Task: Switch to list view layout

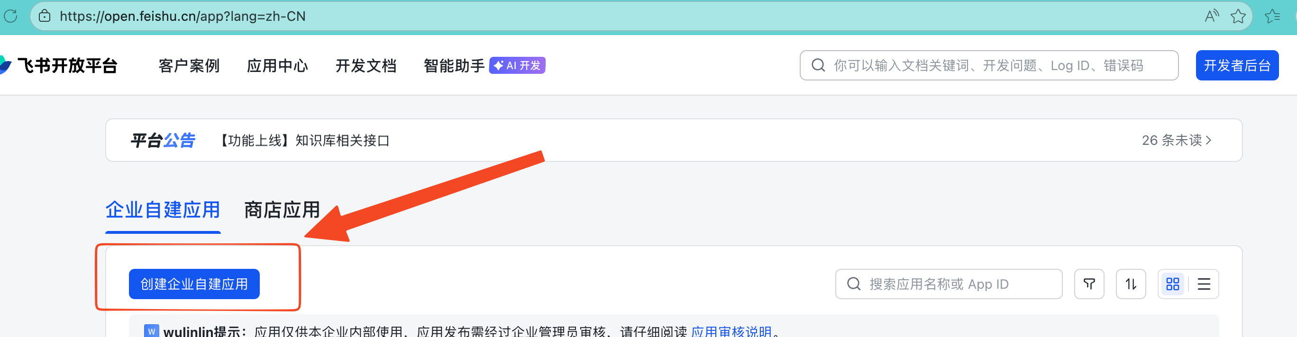Action: coord(1204,284)
